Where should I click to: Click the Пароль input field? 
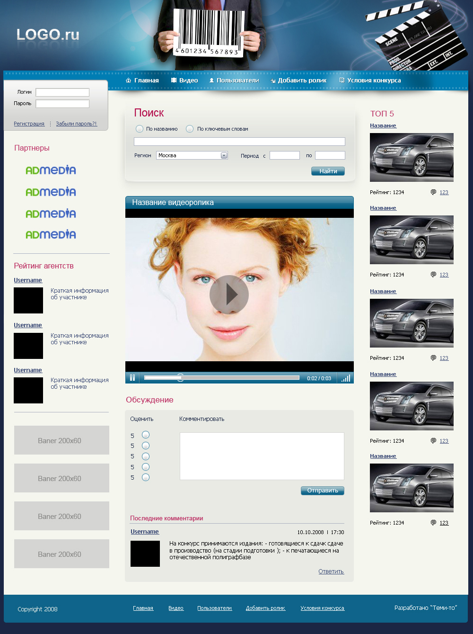tap(62, 104)
